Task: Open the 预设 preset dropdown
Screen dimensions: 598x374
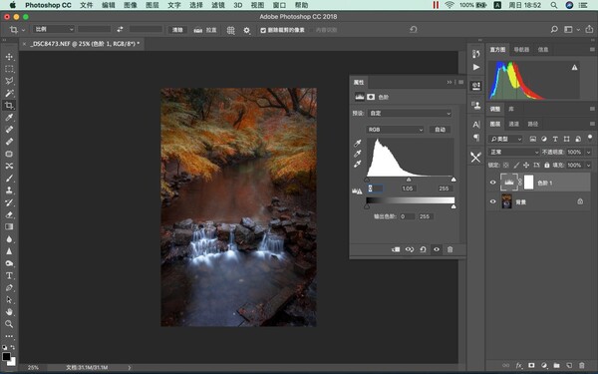Action: coord(410,113)
